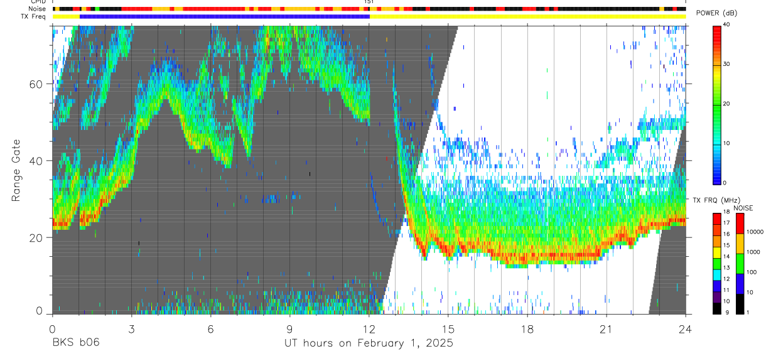Click the '10000' tick on NOISE scale

(755, 232)
